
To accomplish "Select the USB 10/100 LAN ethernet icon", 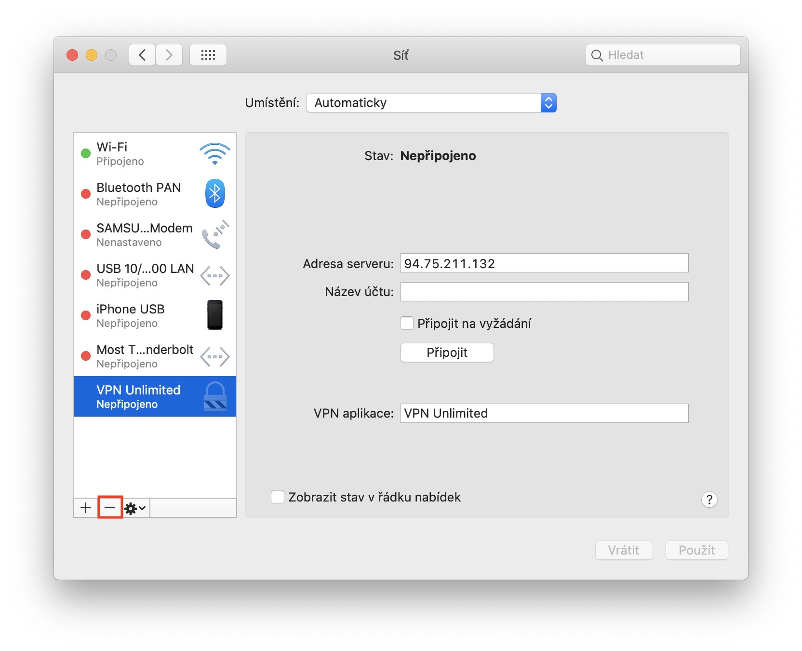I will [215, 276].
